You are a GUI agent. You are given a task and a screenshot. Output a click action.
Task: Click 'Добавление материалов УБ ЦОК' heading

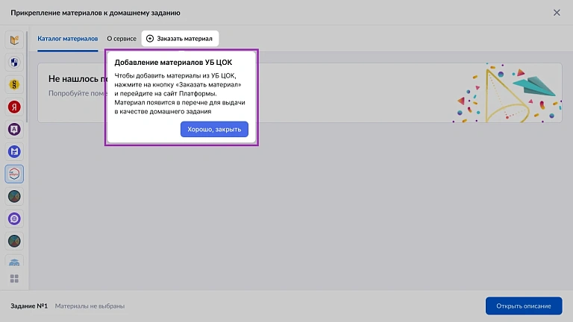coord(173,63)
